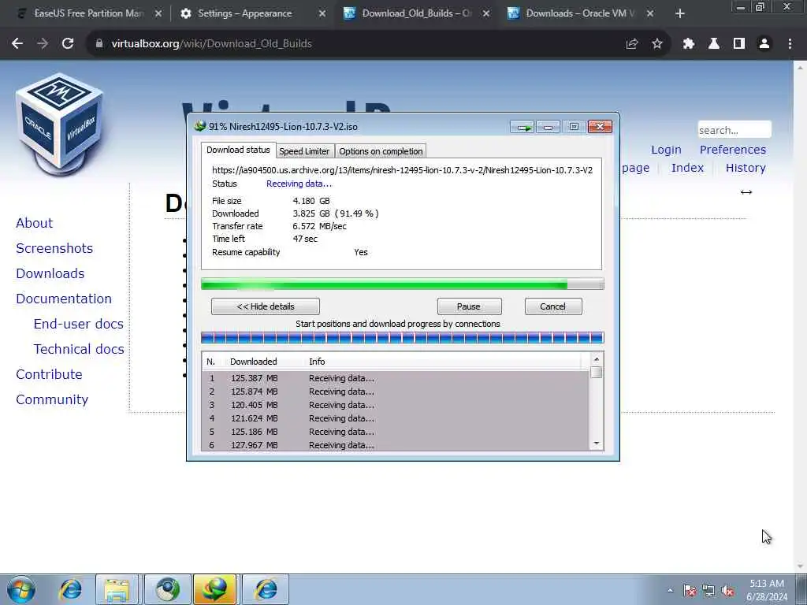
Task: Share this page via the share icon
Action: (x=632, y=44)
